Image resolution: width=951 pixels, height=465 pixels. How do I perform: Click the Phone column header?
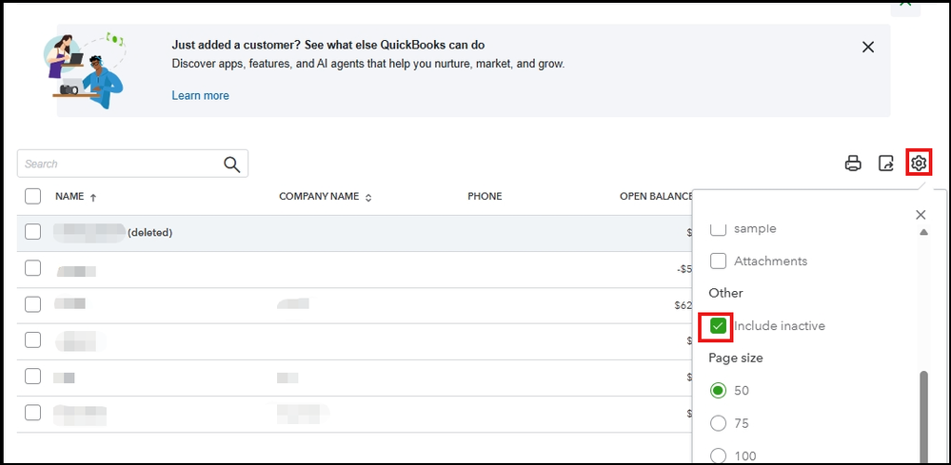click(x=485, y=197)
